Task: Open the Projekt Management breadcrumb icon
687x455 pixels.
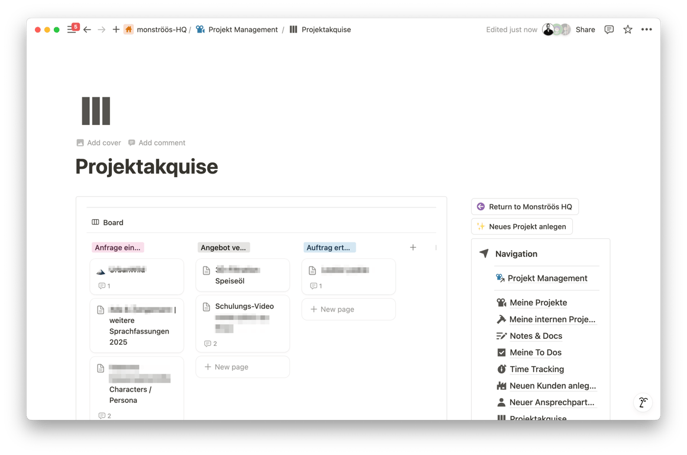Action: coord(200,29)
